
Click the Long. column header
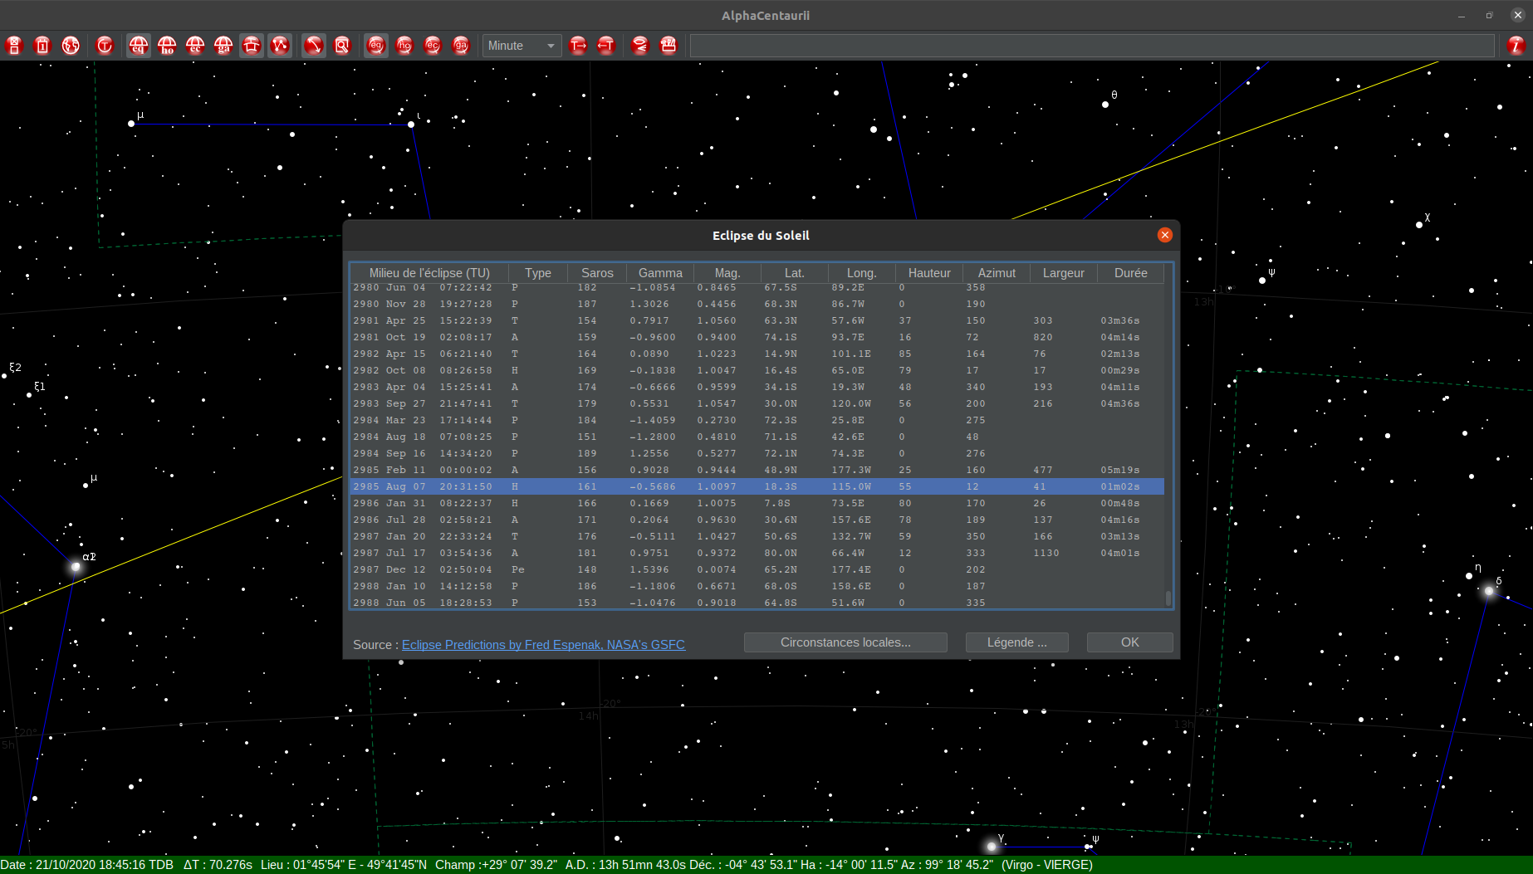click(x=862, y=273)
